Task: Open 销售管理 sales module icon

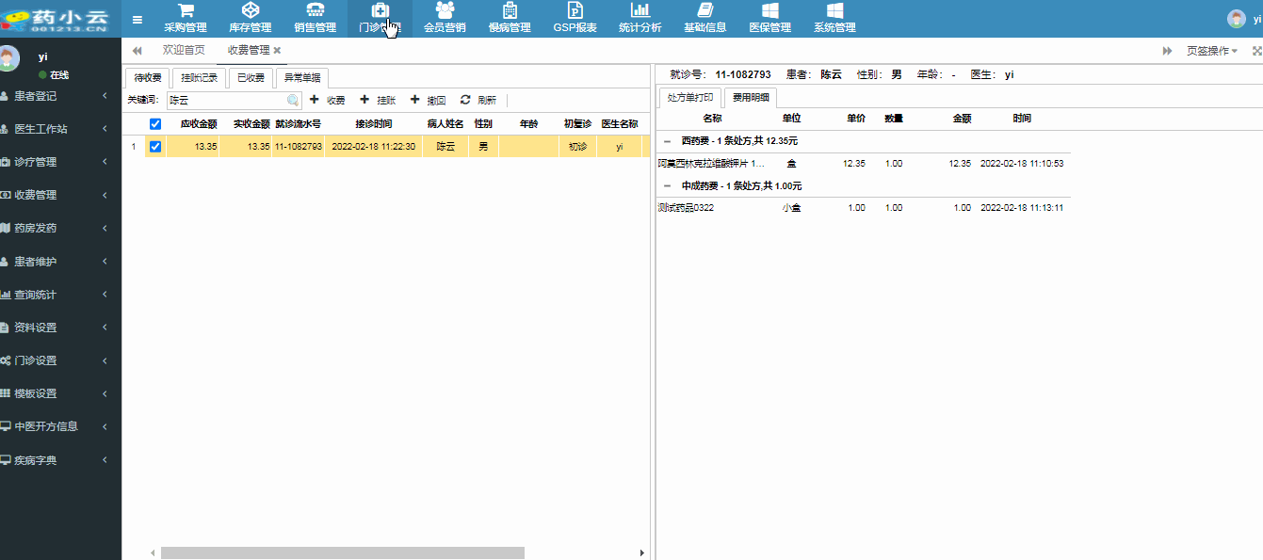Action: (316, 10)
